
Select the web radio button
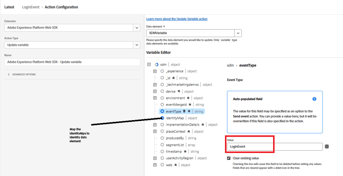(x=162, y=165)
